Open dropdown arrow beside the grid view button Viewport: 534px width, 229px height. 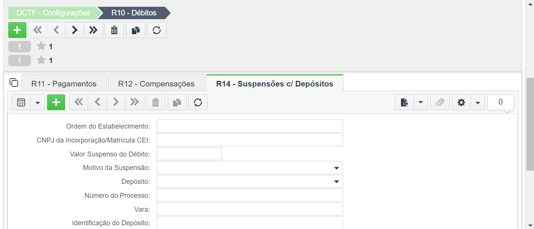[38, 102]
